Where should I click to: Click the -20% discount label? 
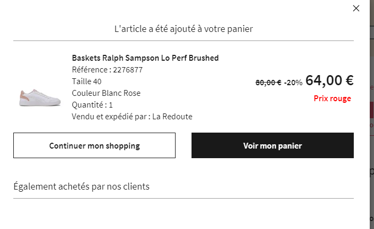(x=293, y=82)
